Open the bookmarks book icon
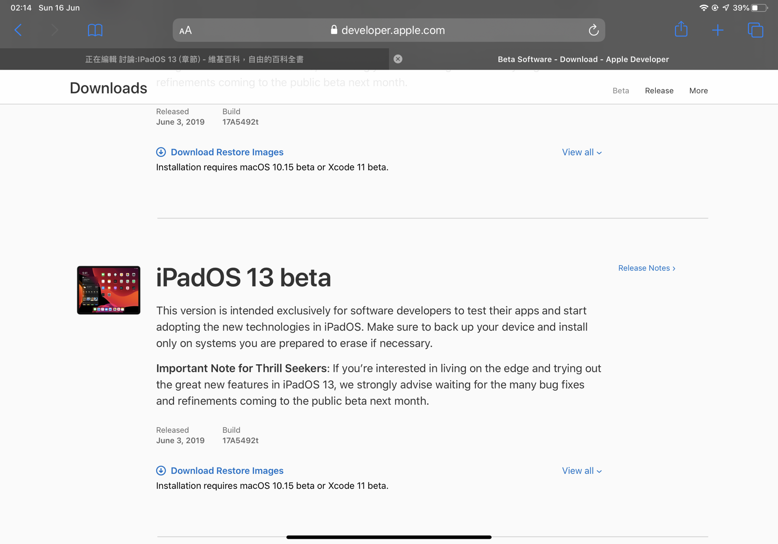Screen dimensions: 778x544 [95, 30]
